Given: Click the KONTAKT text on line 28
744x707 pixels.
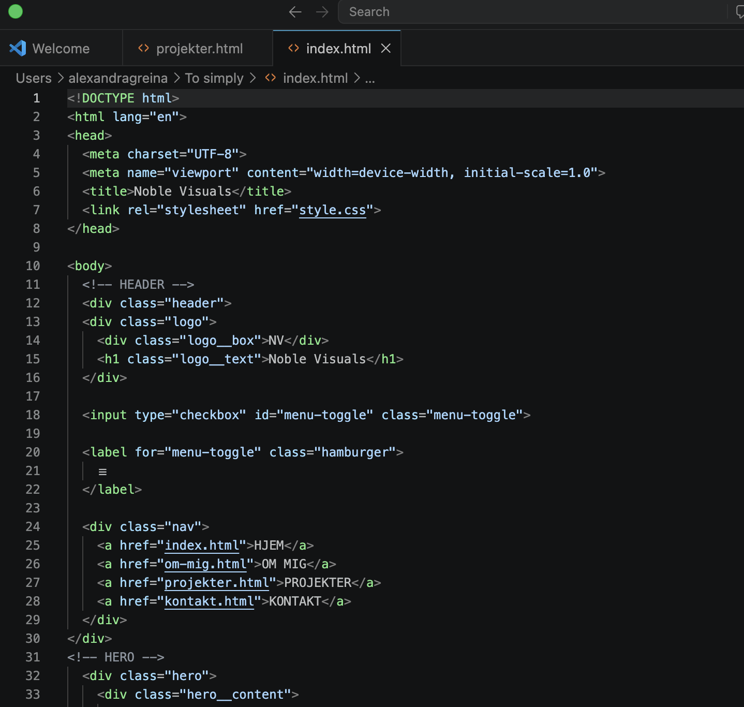Looking at the screenshot, I should click(295, 601).
